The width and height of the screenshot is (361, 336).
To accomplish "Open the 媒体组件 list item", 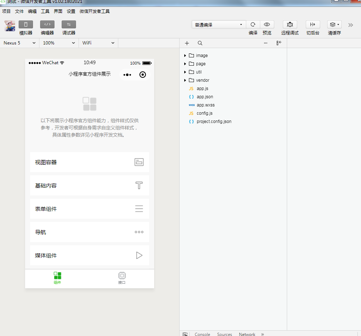I will click(90, 255).
